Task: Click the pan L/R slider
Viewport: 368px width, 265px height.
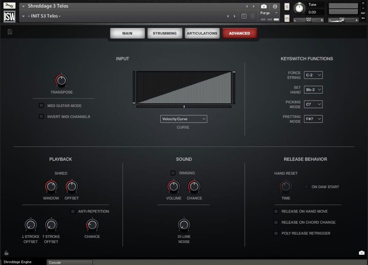Action: (x=308, y=20)
